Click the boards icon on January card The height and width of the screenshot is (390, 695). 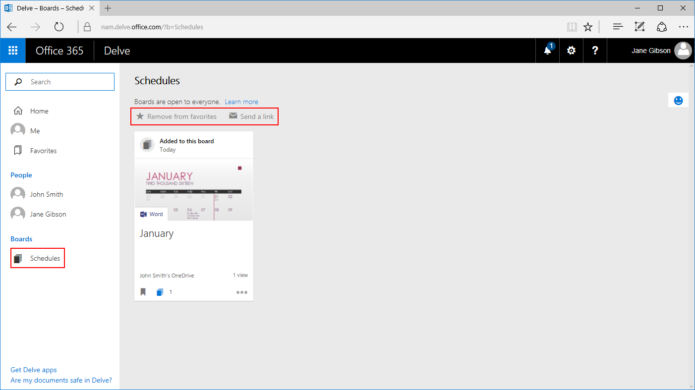tap(160, 292)
